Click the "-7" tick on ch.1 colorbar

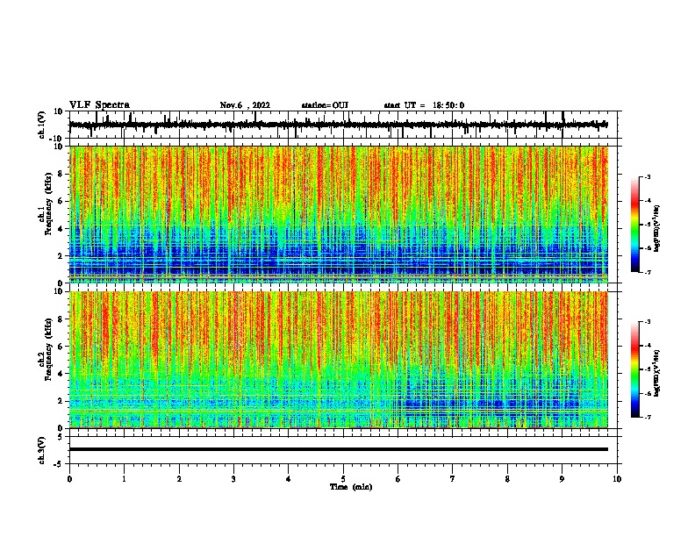click(647, 272)
